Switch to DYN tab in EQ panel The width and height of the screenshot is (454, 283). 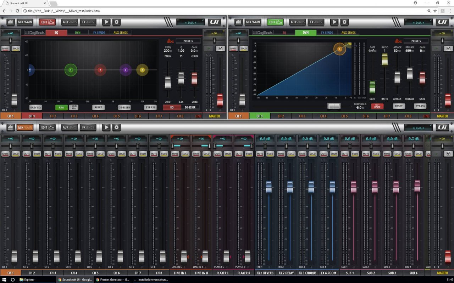[x=78, y=33]
